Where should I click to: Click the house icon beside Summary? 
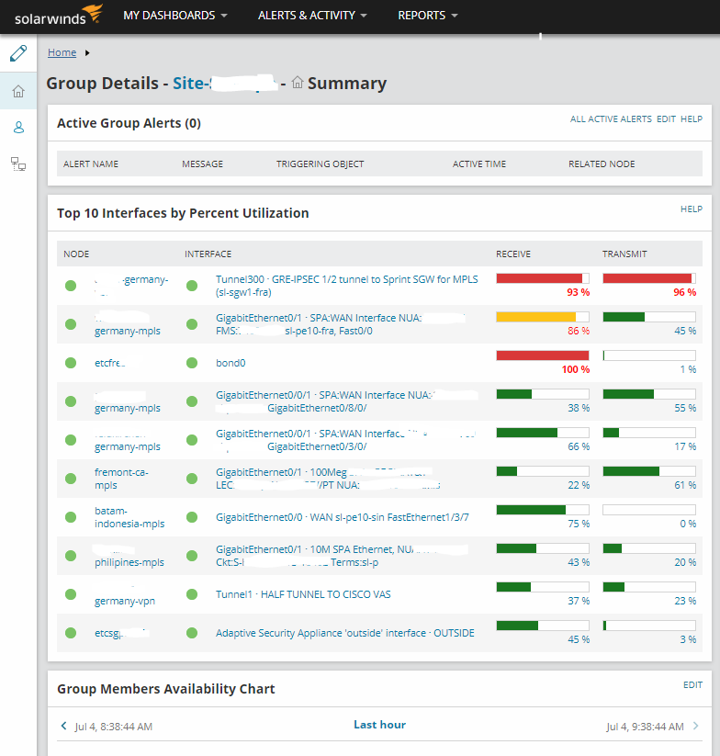[x=298, y=83]
